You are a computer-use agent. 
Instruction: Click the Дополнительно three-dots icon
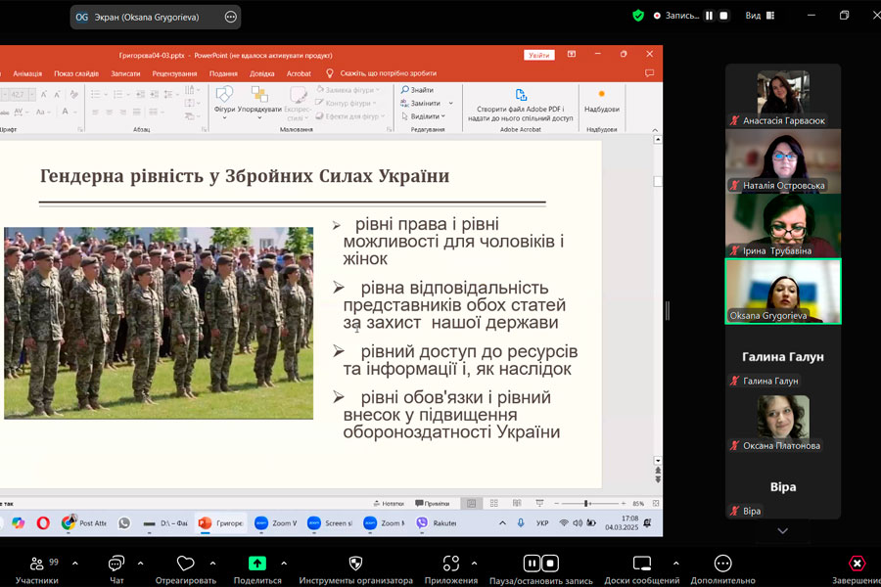pyautogui.click(x=722, y=564)
